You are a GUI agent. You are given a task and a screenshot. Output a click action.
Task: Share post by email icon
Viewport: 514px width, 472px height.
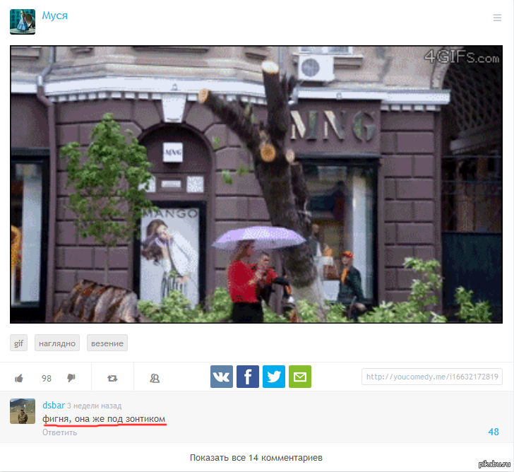click(300, 377)
